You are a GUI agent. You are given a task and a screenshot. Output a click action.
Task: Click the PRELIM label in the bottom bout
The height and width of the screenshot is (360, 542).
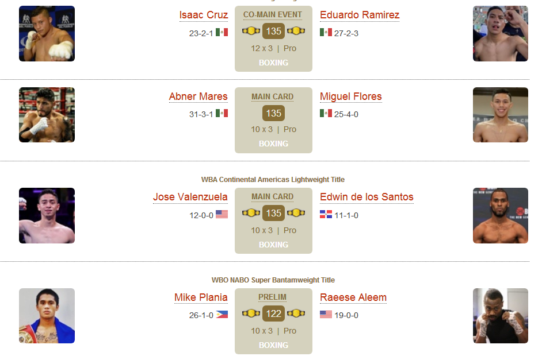272,297
